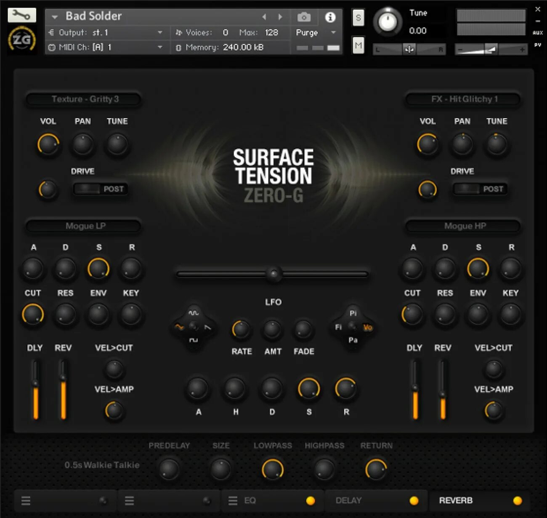Screen dimensions: 547x518
Task: Click left layer REV send slider
Action: (x=63, y=390)
